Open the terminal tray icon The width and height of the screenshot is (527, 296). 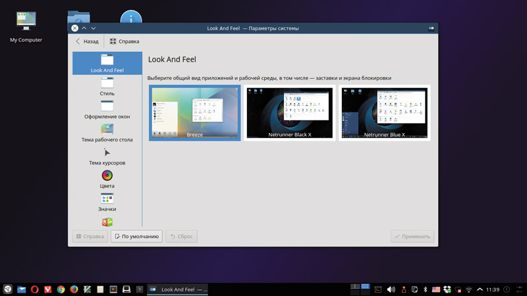click(x=377, y=289)
